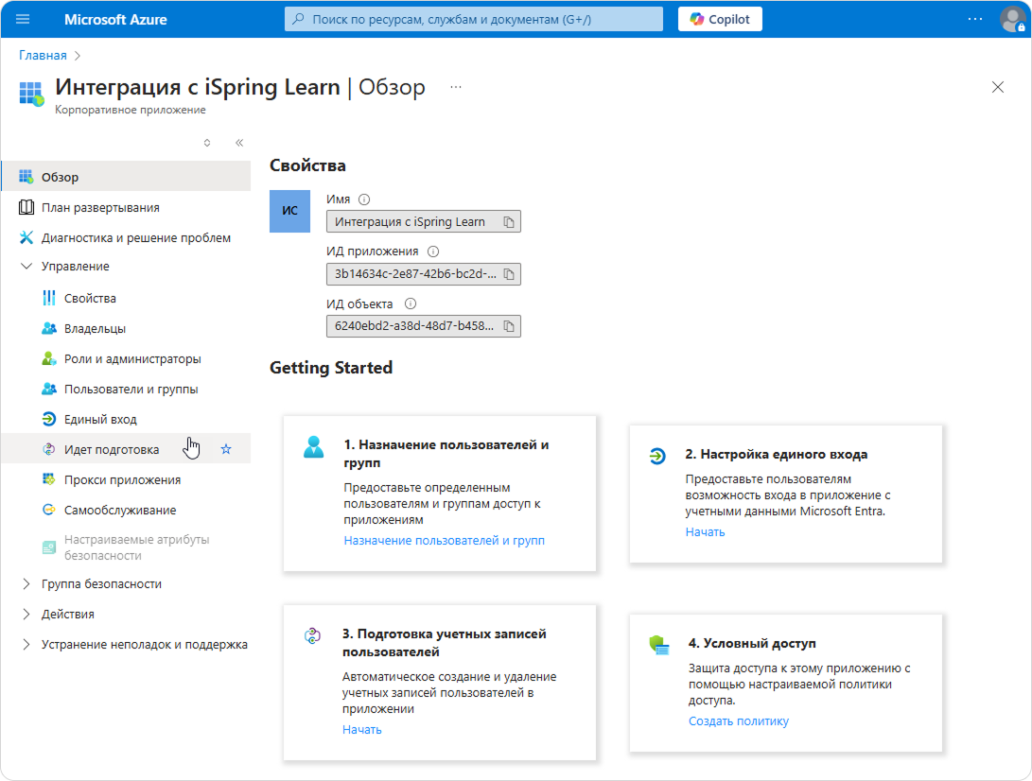Click the Владельцы people icon
1032x781 pixels.
click(x=48, y=328)
